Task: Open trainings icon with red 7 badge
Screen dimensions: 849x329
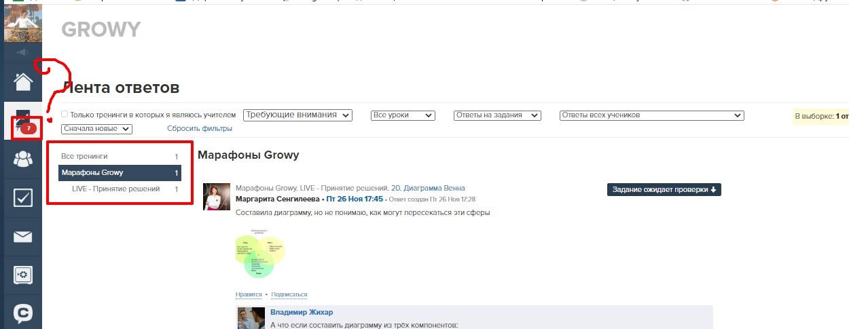Action: click(x=22, y=122)
